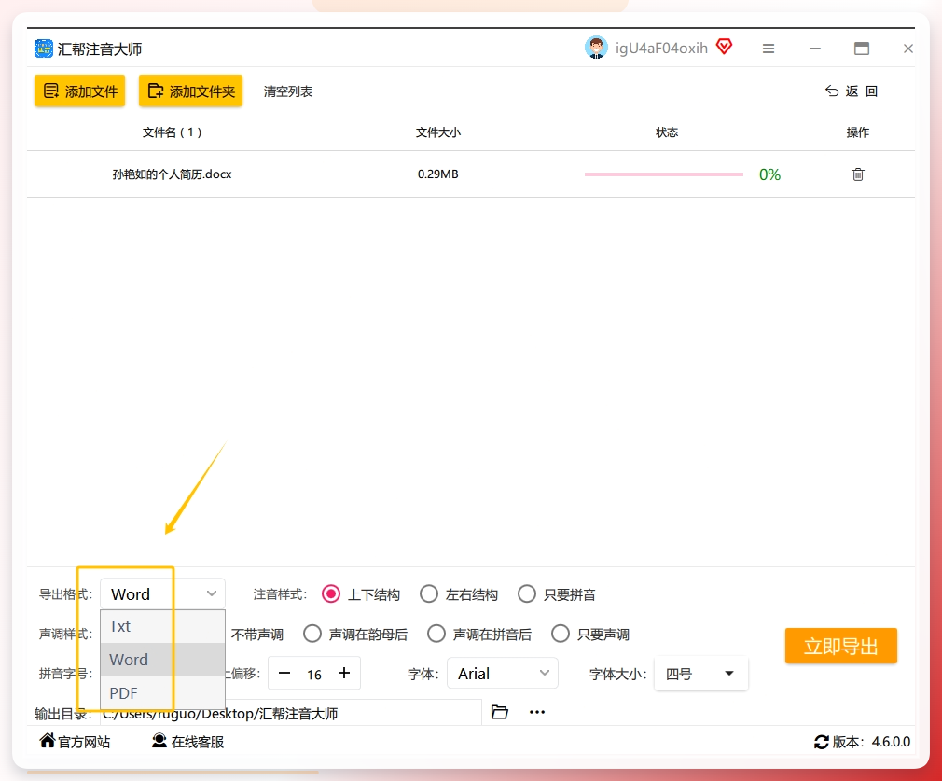
Task: Click the 0% progress status text
Action: [769, 174]
